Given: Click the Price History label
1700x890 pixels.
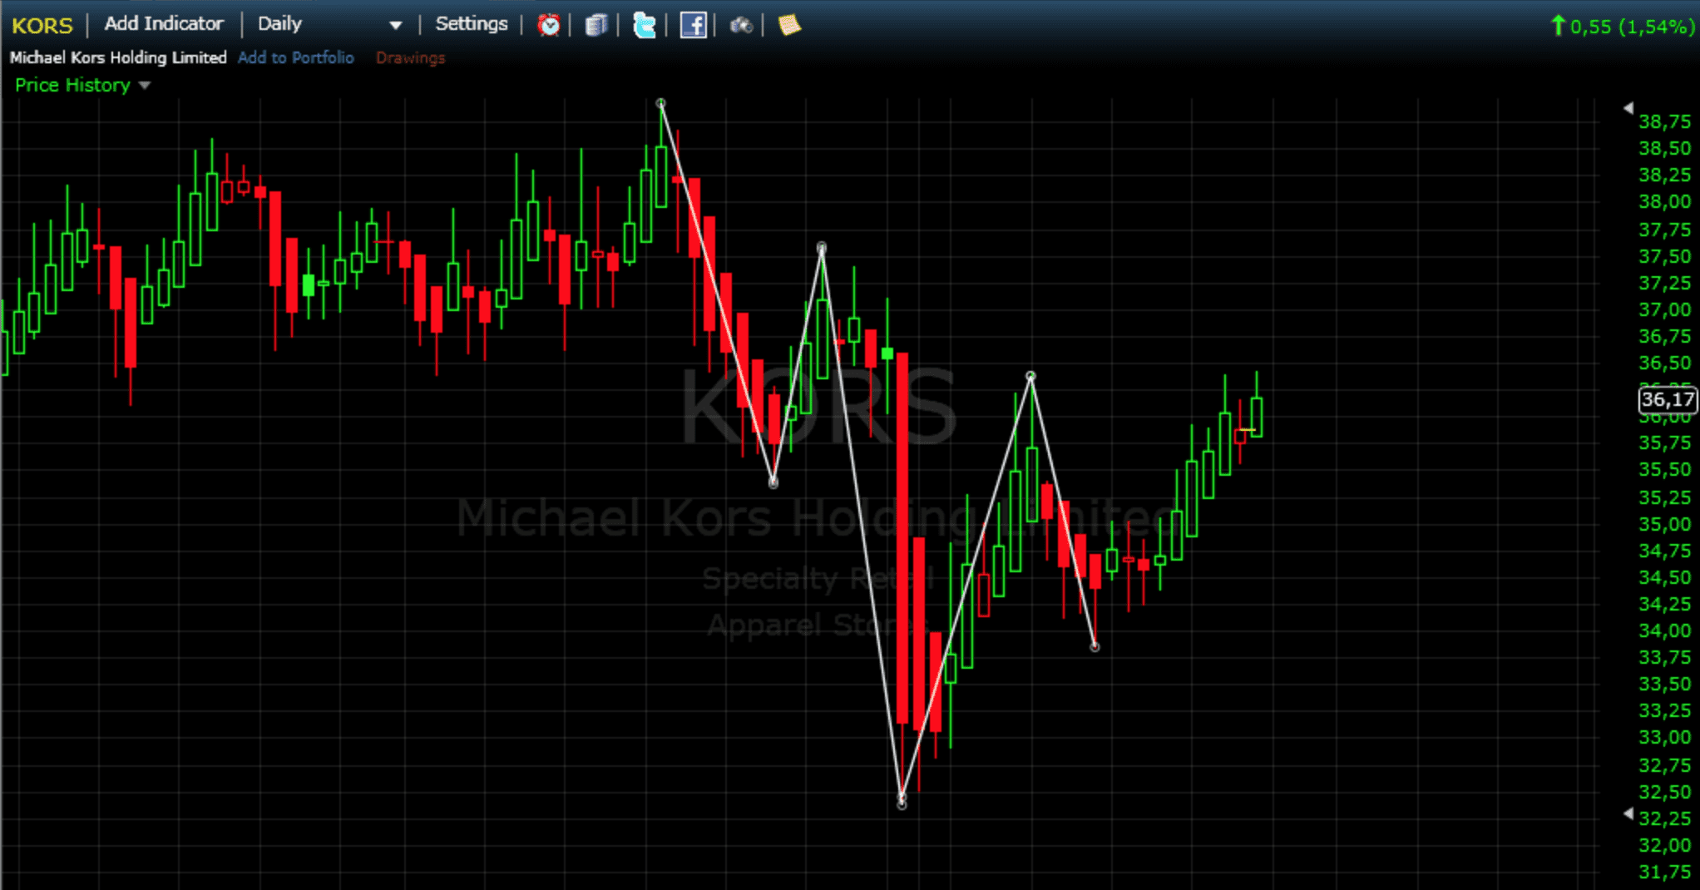Looking at the screenshot, I should pos(72,85).
